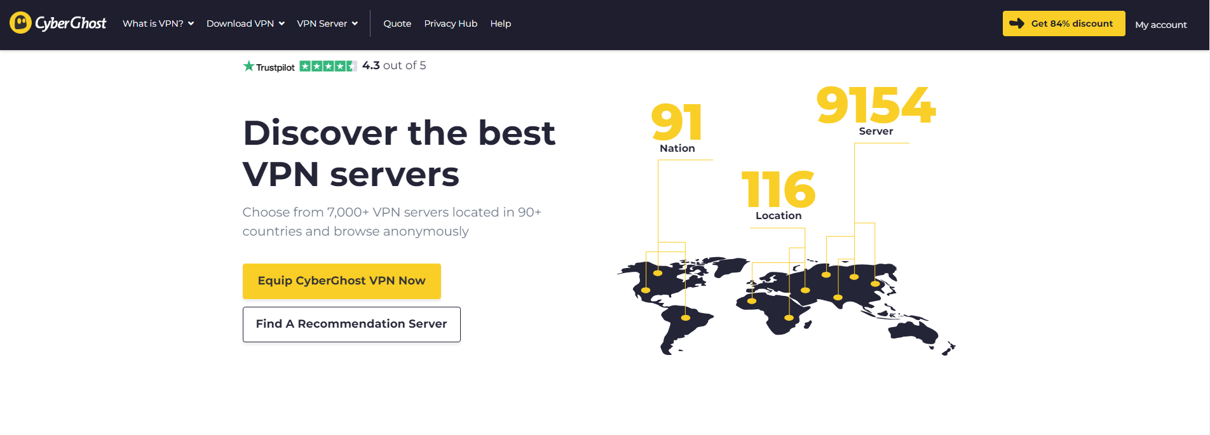Viewport: 1210px width, 435px height.
Task: Expand the What is VPN? dropdown
Action: point(158,23)
